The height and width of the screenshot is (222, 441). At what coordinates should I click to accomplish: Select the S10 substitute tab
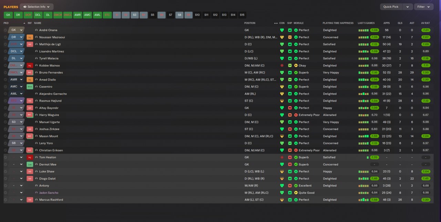197,15
